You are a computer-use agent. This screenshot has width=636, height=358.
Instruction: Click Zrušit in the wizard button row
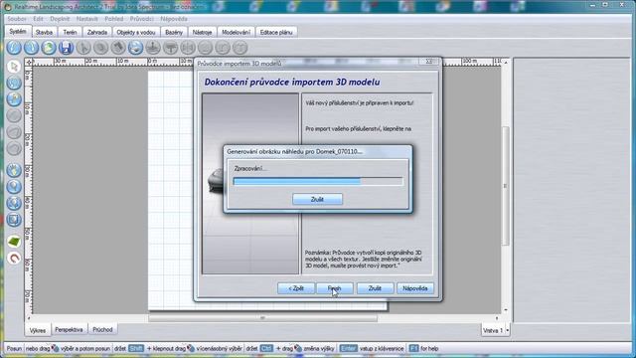coord(375,288)
